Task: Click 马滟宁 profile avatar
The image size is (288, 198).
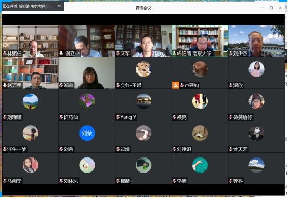Action: coord(31,165)
